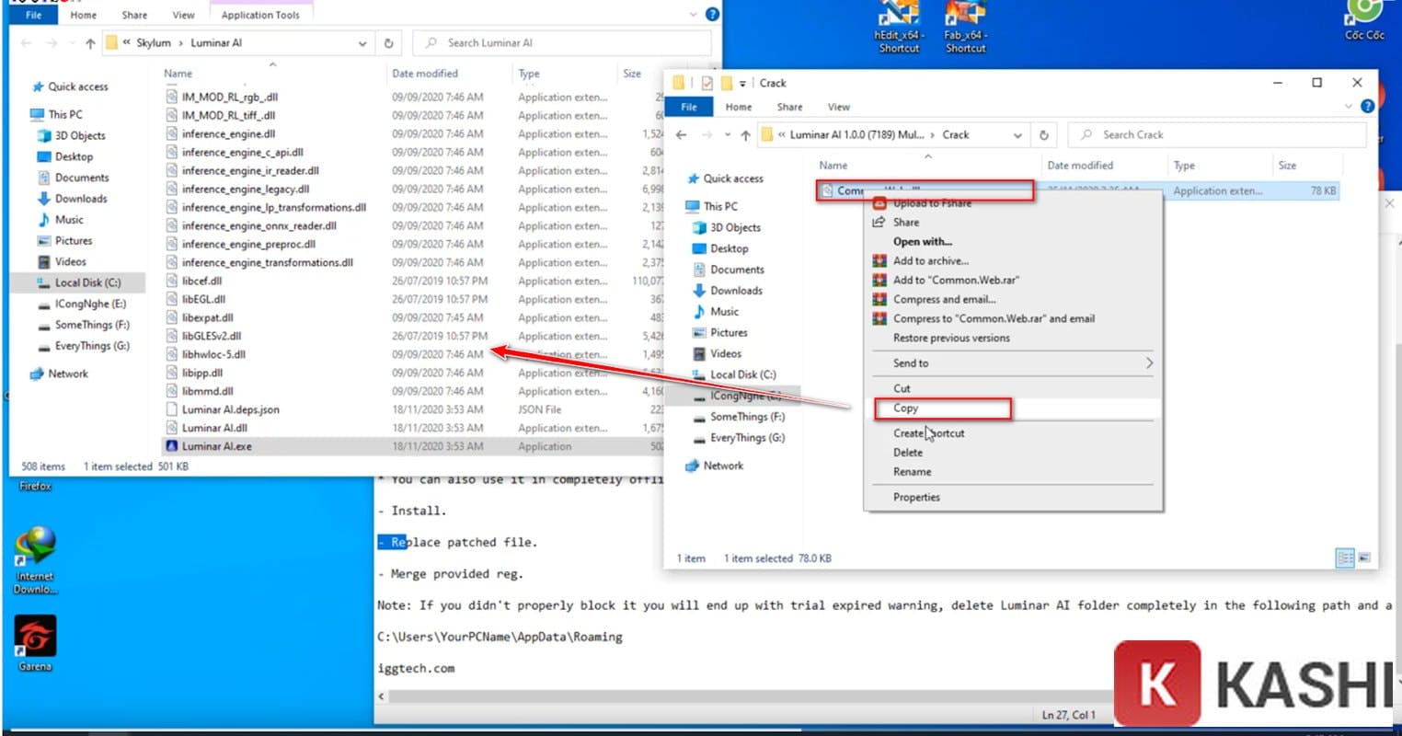Open the Crack window address bar dropdown

[x=1018, y=134]
